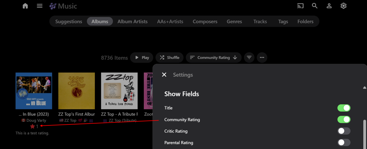
Task: Close the Settings panel with X
Action: [164, 75]
